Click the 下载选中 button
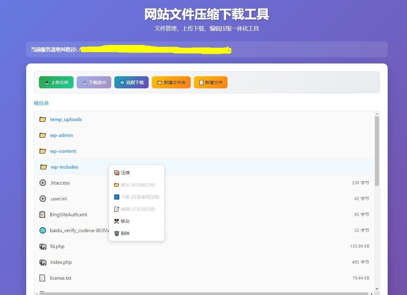407x295 pixels. pos(94,82)
